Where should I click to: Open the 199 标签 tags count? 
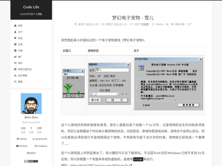click(x=39, y=130)
